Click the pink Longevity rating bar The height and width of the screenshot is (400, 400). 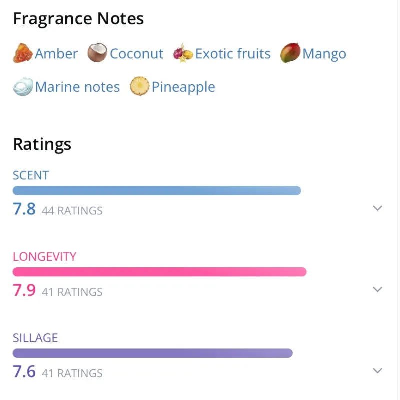[x=159, y=272]
